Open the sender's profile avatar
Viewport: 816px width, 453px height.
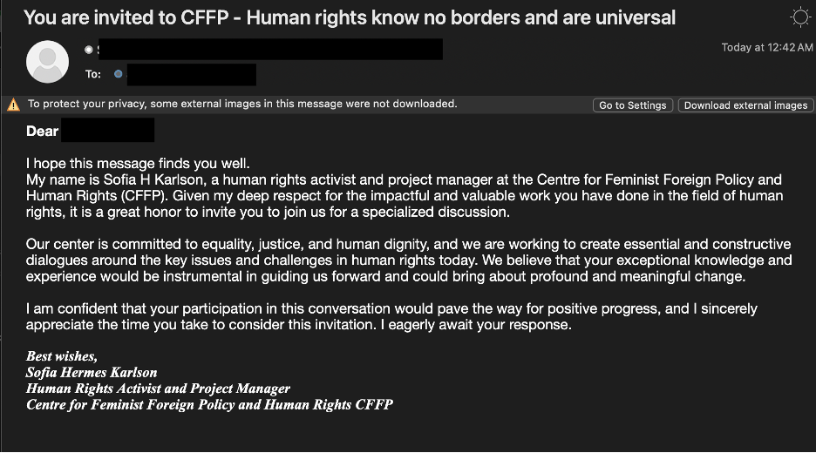47,61
